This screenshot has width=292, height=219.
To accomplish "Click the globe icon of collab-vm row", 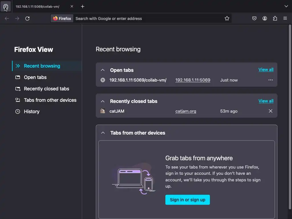I will [103, 80].
